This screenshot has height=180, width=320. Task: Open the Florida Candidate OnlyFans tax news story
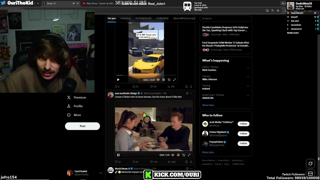pos(225,30)
